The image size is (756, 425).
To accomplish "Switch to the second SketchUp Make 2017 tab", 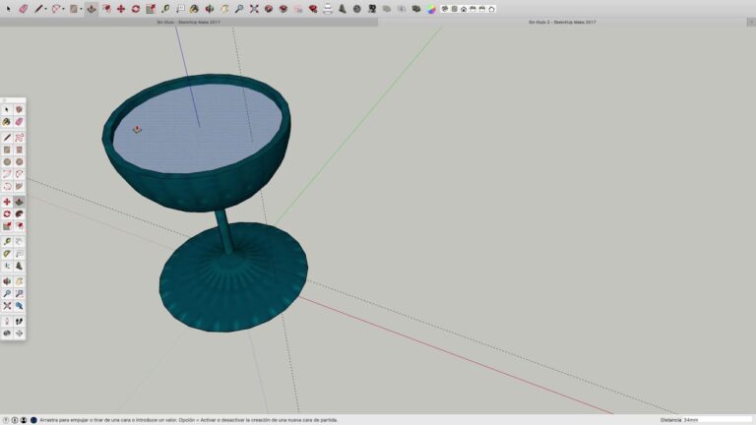I will [x=561, y=22].
